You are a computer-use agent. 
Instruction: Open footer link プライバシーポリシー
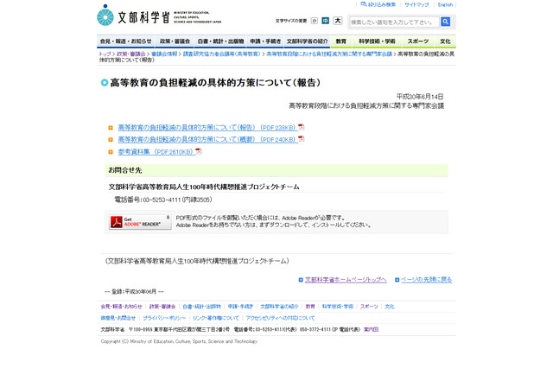pos(164,318)
